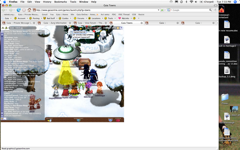Click the chat scrollbar down arrow button
The height and width of the screenshot is (150, 240).
(x=2, y=116)
